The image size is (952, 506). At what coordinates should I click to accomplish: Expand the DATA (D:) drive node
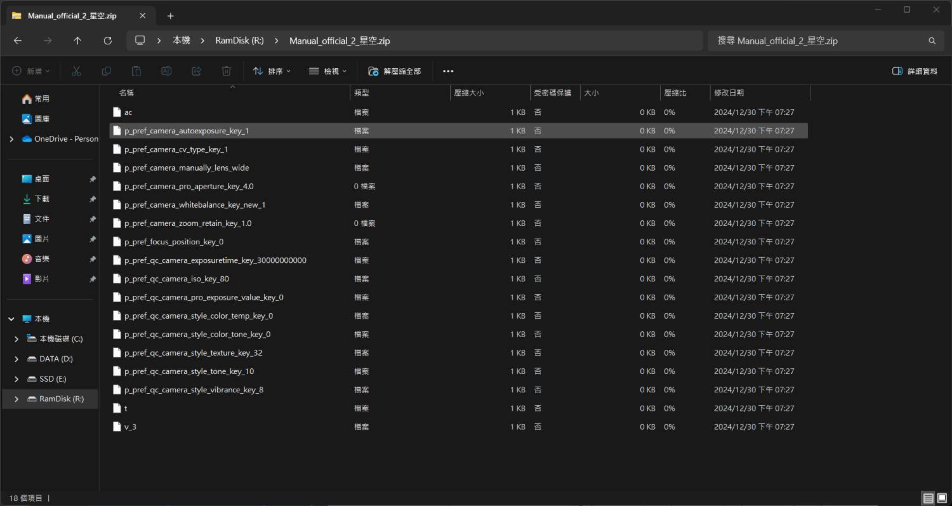pos(17,359)
